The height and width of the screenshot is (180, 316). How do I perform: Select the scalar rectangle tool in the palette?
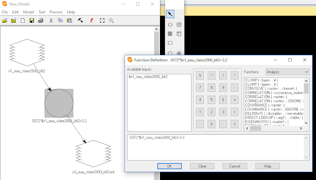[170, 43]
